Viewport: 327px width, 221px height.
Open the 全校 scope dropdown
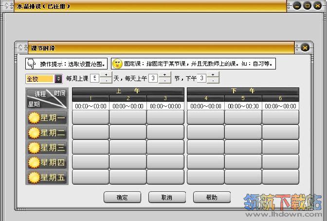(58, 79)
